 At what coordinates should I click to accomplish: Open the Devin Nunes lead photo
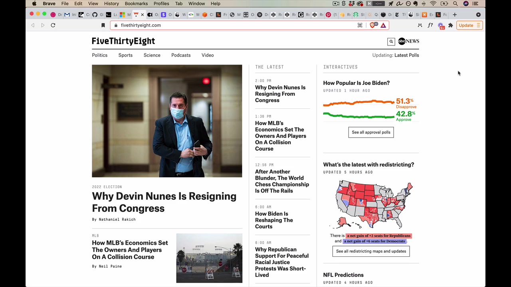tap(167, 121)
